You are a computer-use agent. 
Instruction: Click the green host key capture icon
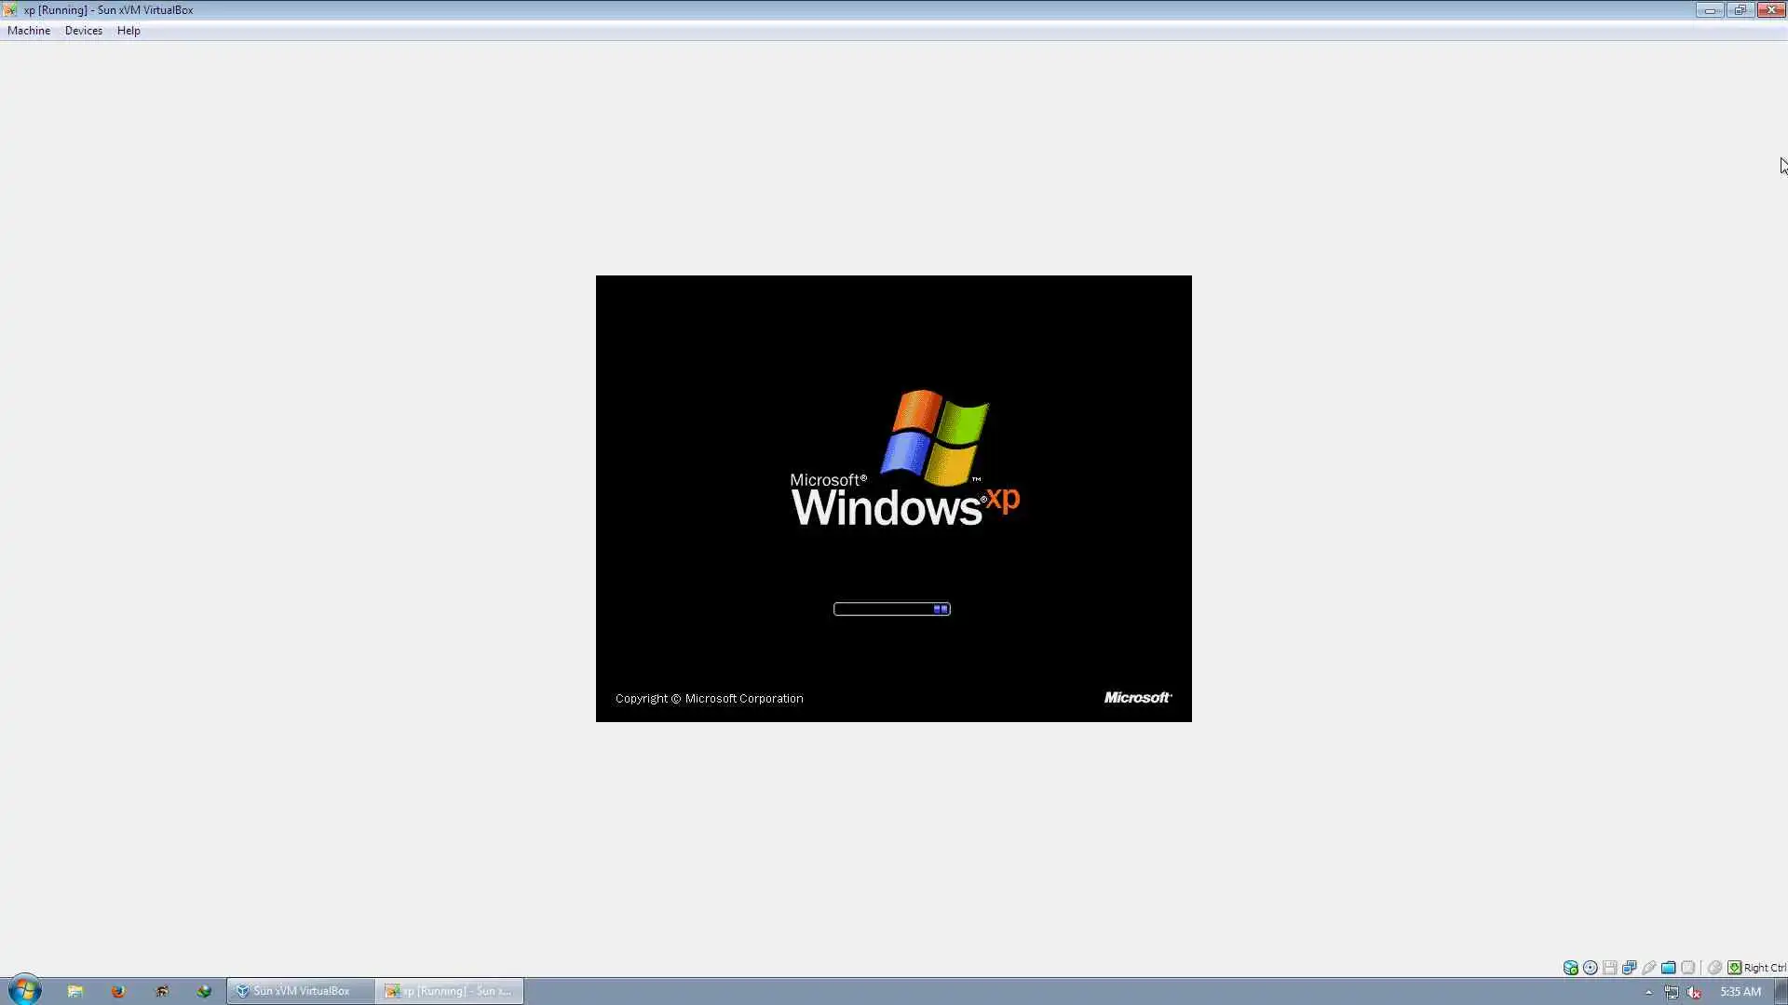1734,968
